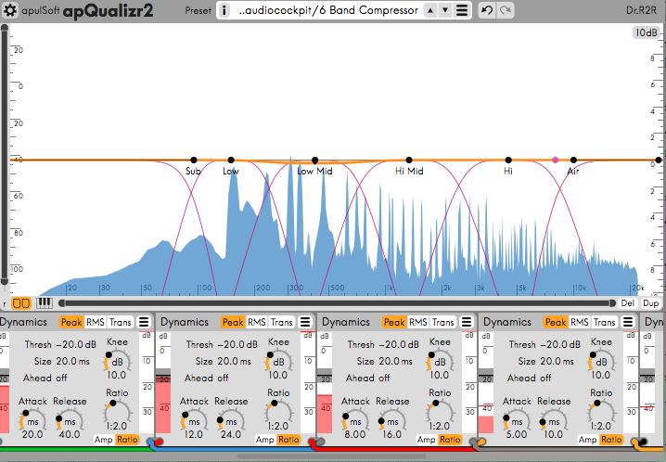
Task: Select the Low Mid band node
Action: [314, 160]
